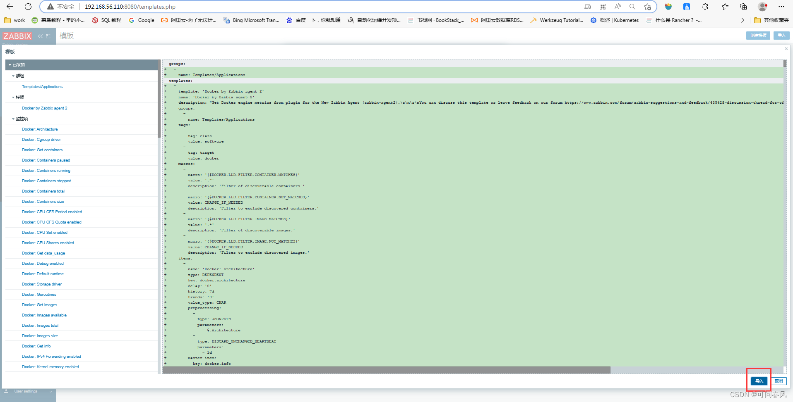Select Docker: Debug enabled item
793x402 pixels.
(x=43, y=264)
